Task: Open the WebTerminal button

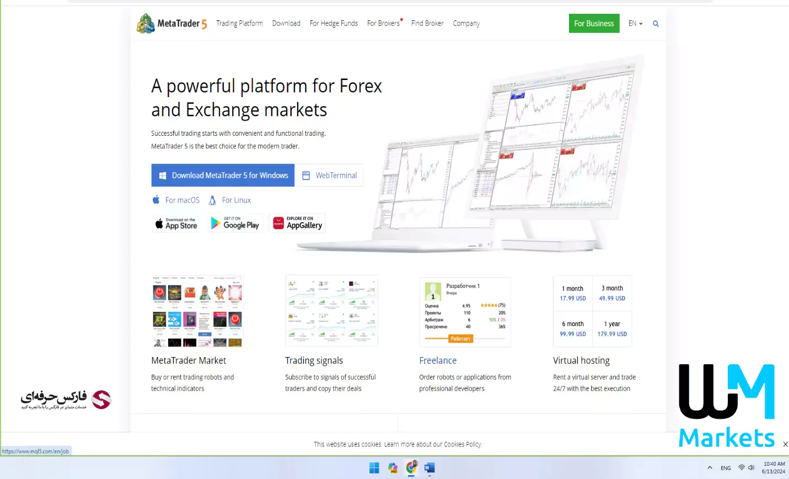Action: coord(329,175)
